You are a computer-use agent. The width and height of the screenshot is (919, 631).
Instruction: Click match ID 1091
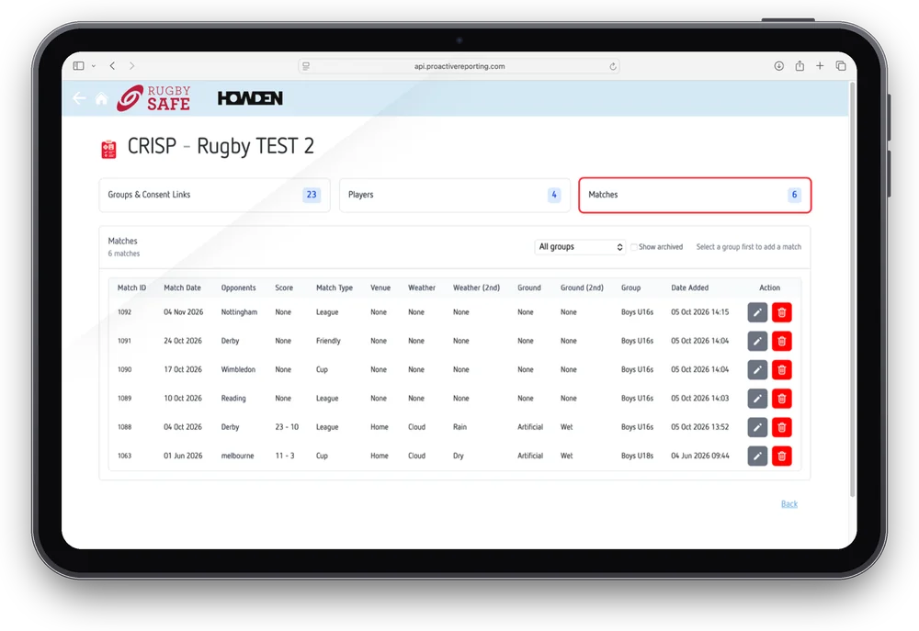coord(124,341)
